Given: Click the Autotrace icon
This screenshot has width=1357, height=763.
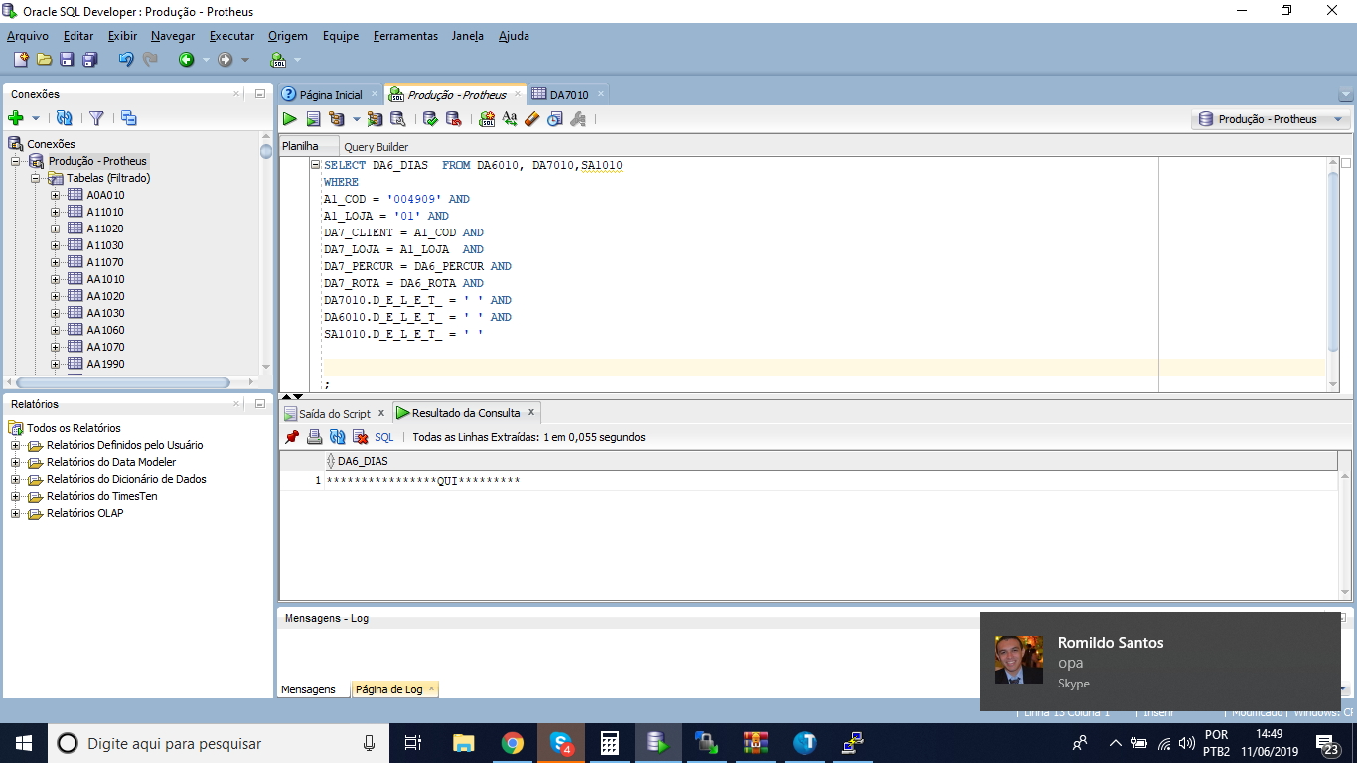Looking at the screenshot, I should [375, 119].
